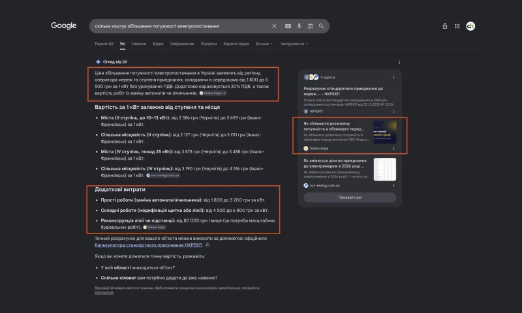
Task: Click 'Скільки кіловат вам потрібно додати' line
Action: pyautogui.click(x=159, y=278)
